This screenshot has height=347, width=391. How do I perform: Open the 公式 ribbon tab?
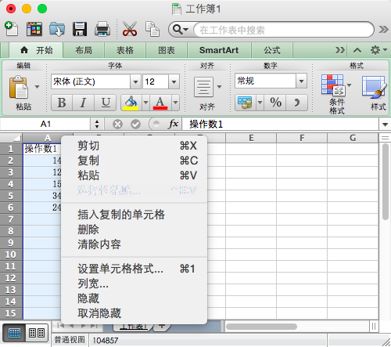click(272, 50)
